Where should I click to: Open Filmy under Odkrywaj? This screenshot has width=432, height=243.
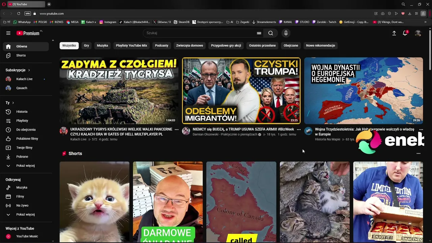26,196
